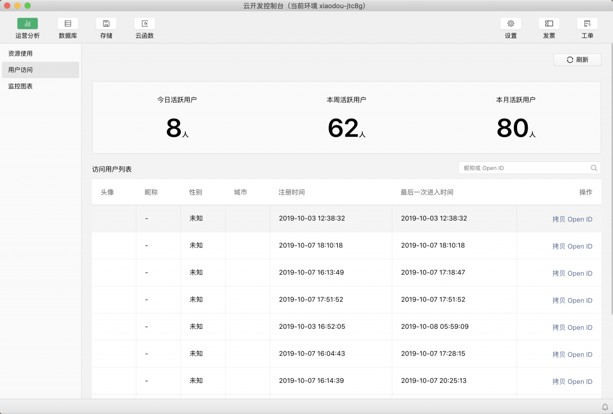Copy Open ID for user registered 2019-10-03 12:38:32

(572, 219)
